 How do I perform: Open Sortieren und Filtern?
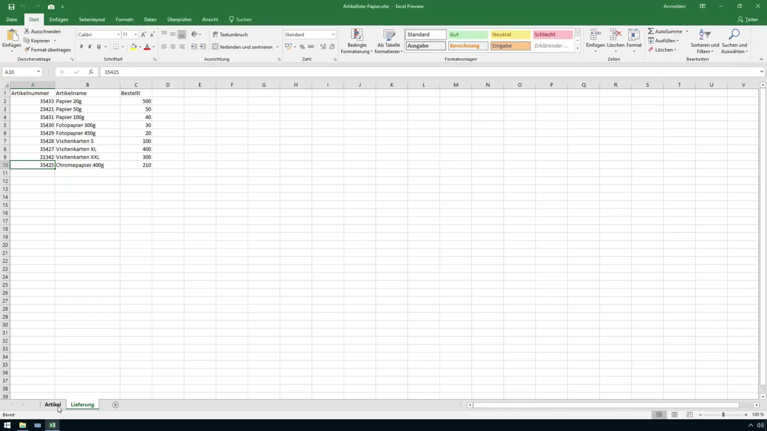coord(705,41)
